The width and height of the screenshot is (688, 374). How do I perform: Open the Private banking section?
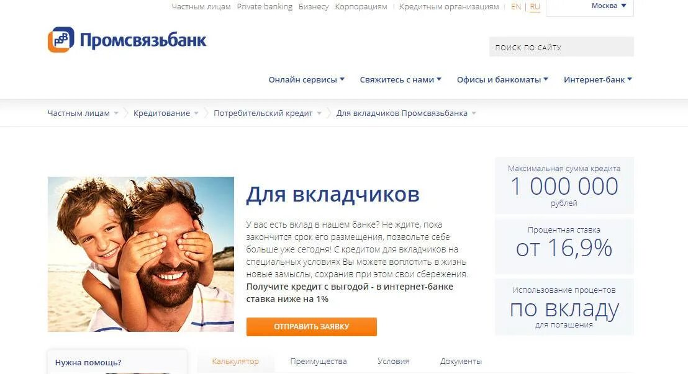pos(265,7)
